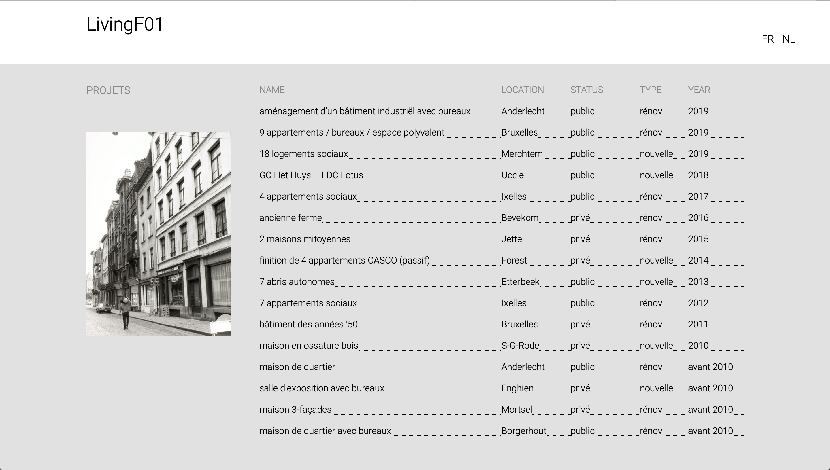Screen dimensions: 830x470
Task: Click privé status in ancienne ferme row
Action: coord(580,218)
